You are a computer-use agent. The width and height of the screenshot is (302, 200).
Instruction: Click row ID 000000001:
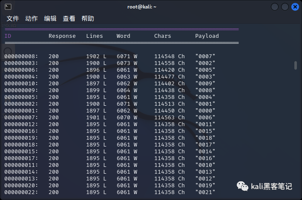pos(21,110)
